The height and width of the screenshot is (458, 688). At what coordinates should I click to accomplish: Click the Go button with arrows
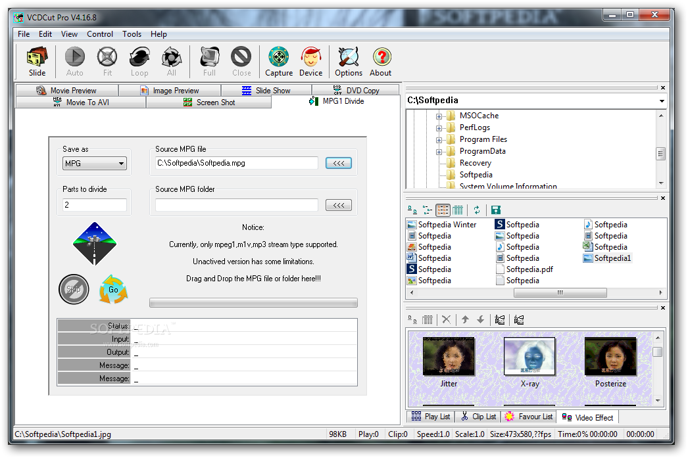(x=113, y=289)
